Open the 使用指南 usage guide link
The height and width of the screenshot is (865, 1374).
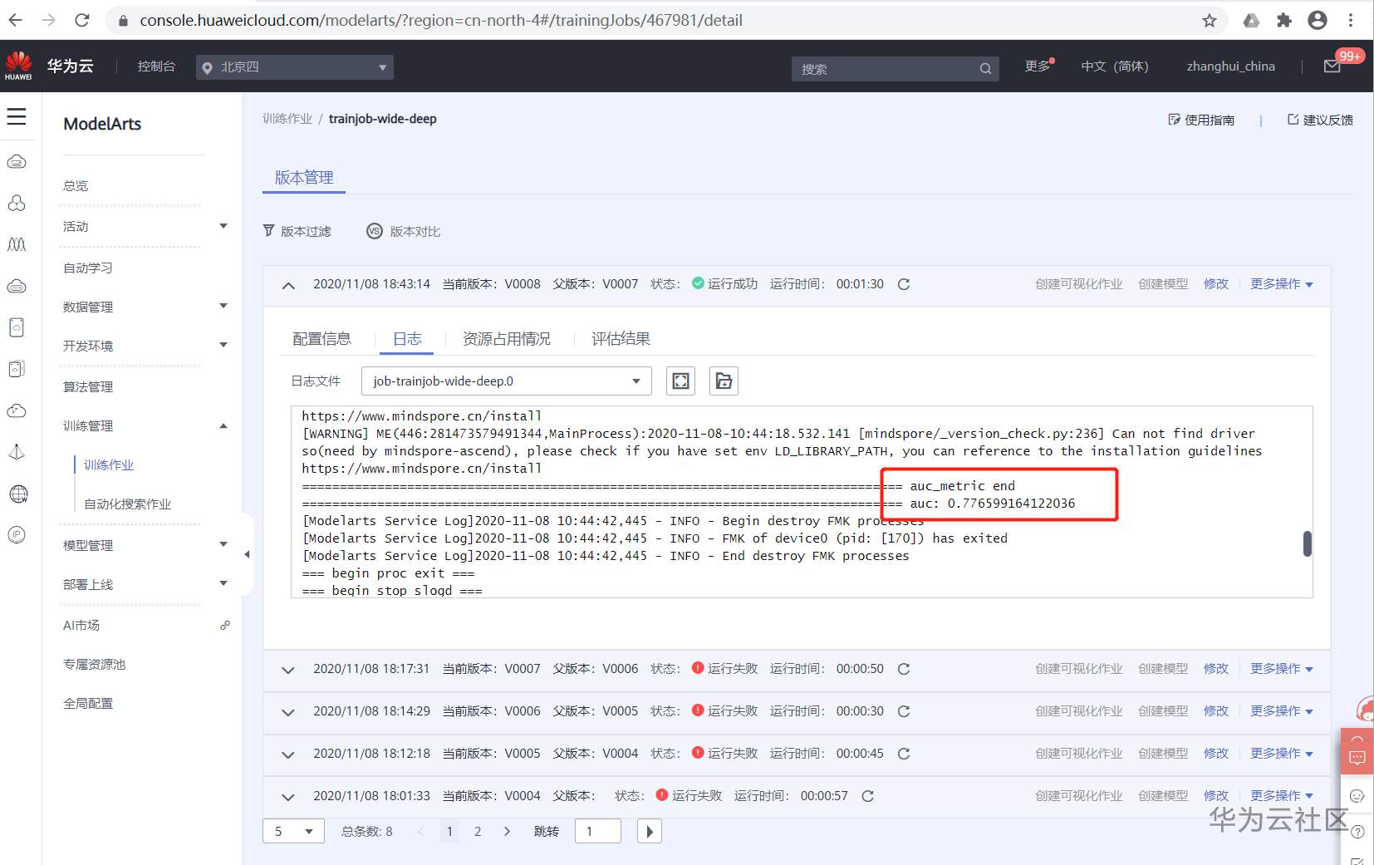click(1201, 120)
